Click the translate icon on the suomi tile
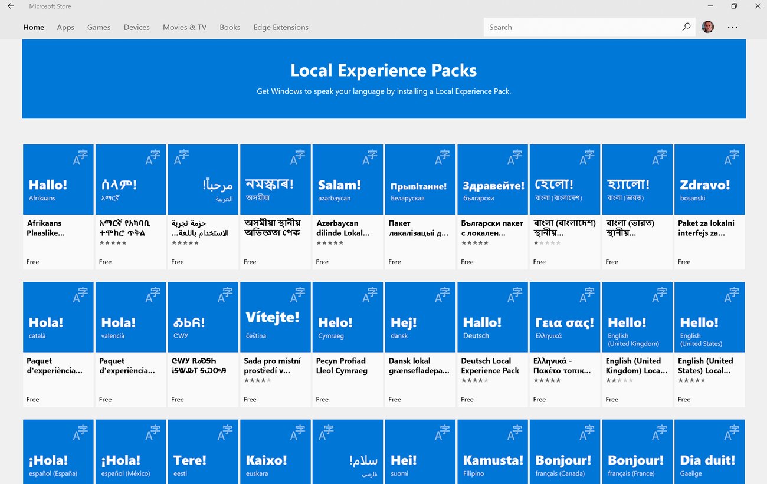The image size is (767, 484). (x=442, y=433)
